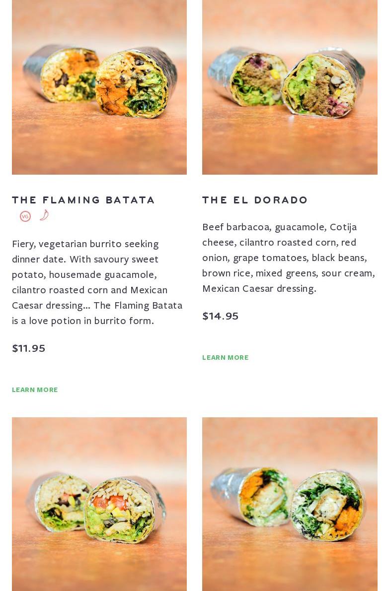Click the $14.95 price label
390x591 pixels.
(220, 316)
